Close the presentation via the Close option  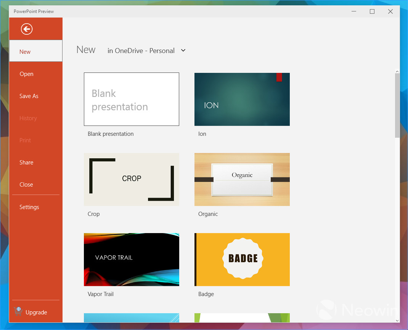click(26, 184)
